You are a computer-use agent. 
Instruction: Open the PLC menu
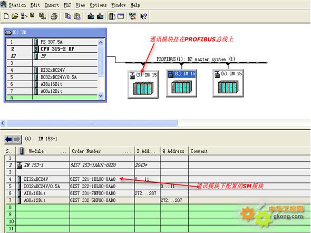tap(67, 5)
